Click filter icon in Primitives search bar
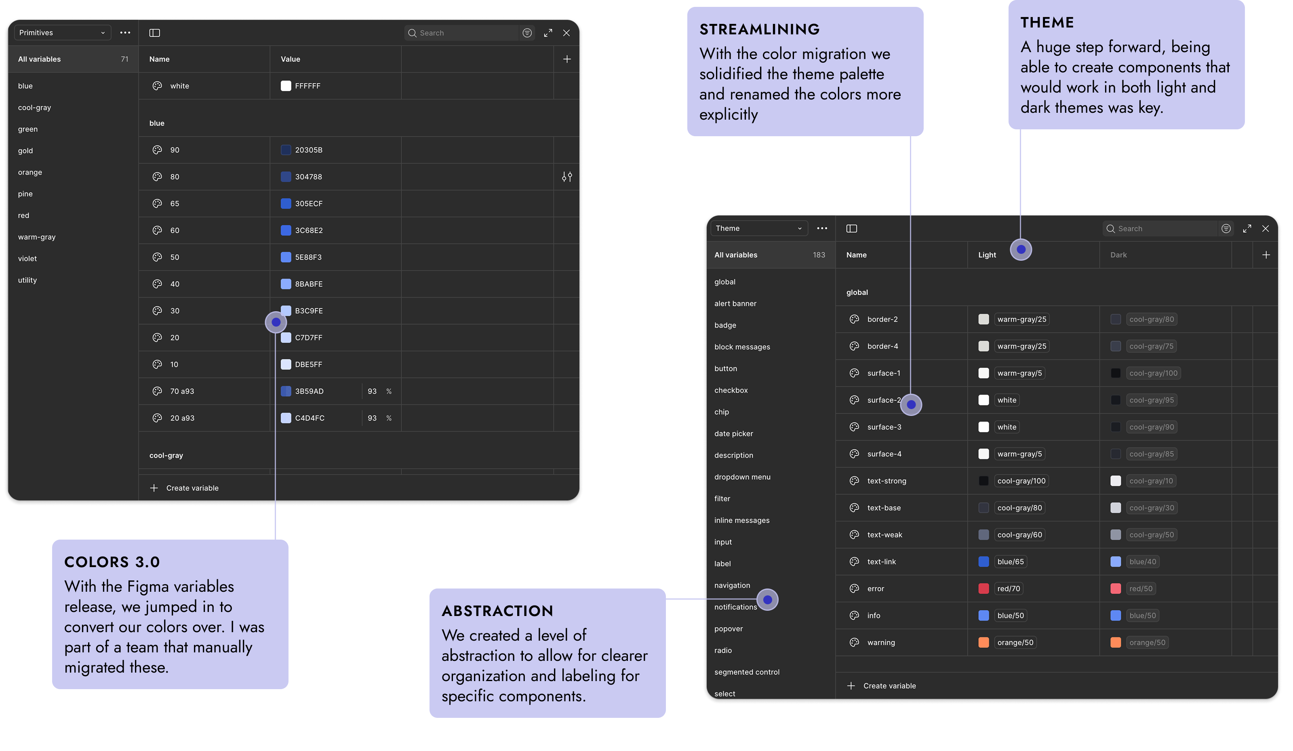 tap(527, 33)
